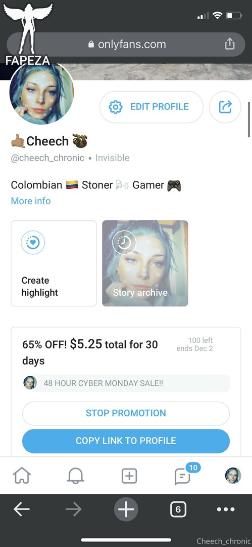Open the home feed icon
Image resolution: width=252 pixels, height=547 pixels.
(x=22, y=476)
